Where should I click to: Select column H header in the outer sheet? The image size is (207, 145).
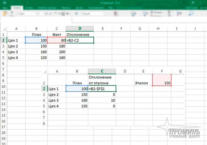(x=158, y=28)
